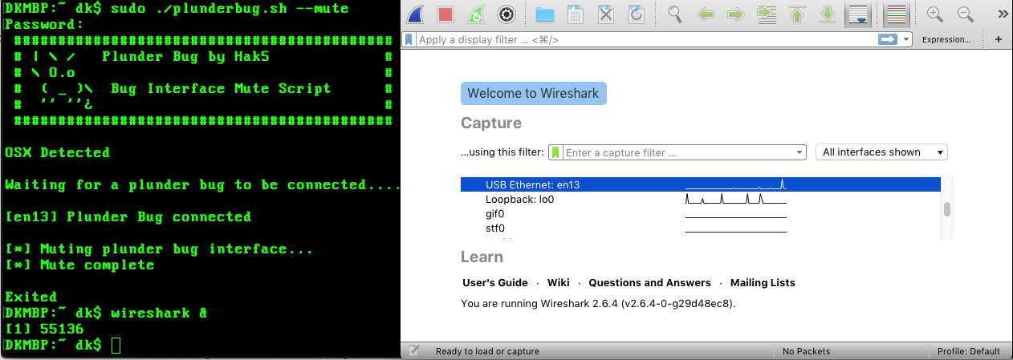Click Profile: Default in status bar
The width and height of the screenshot is (1013, 360).
click(x=968, y=351)
